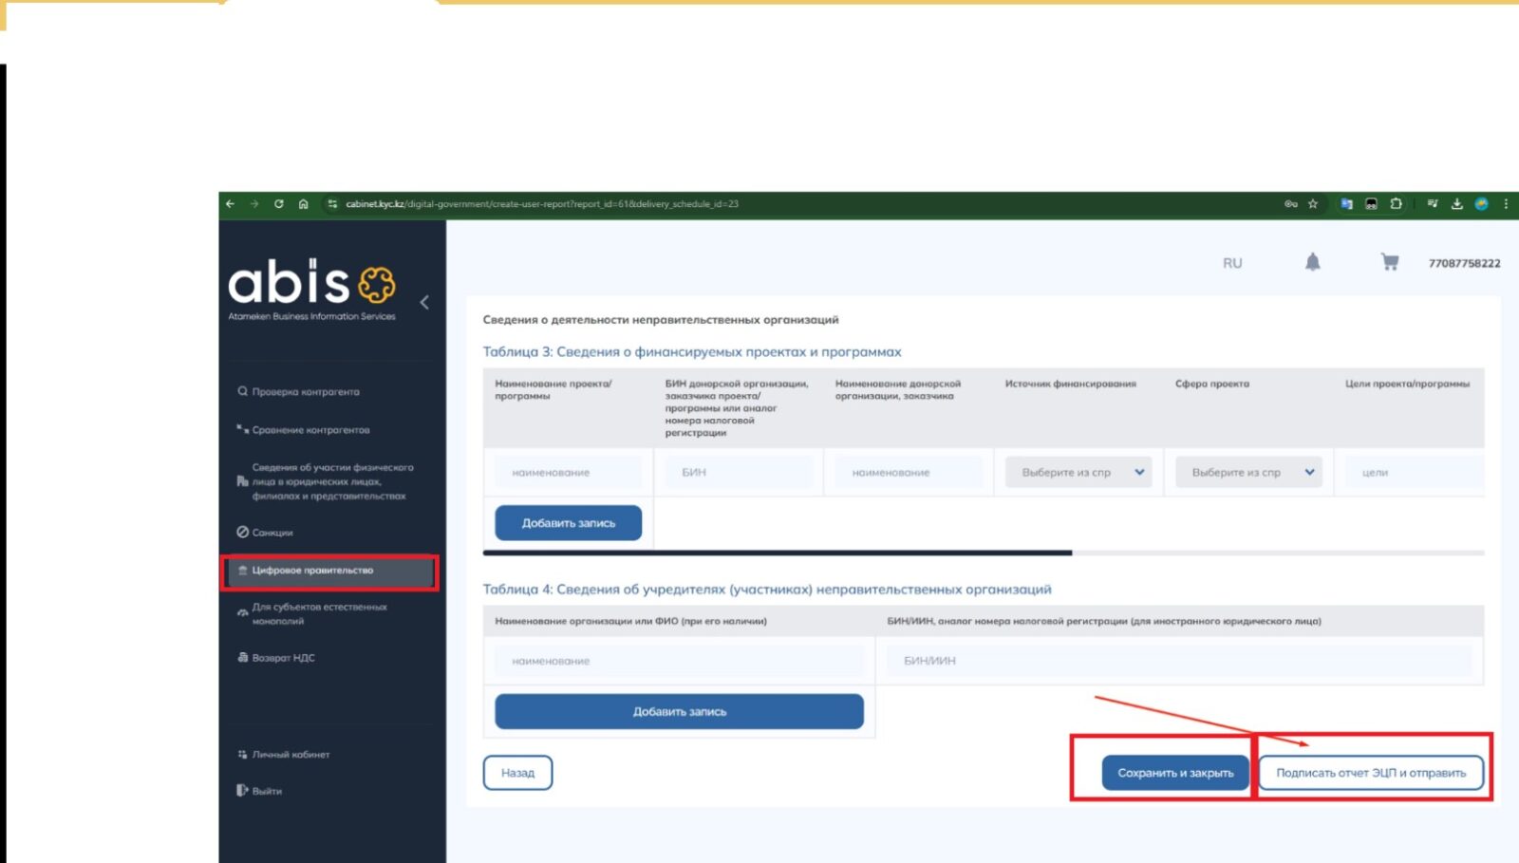Click Подписать отчет ЭЦП и отправить
Viewport: 1519px width, 863px height.
tap(1370, 773)
